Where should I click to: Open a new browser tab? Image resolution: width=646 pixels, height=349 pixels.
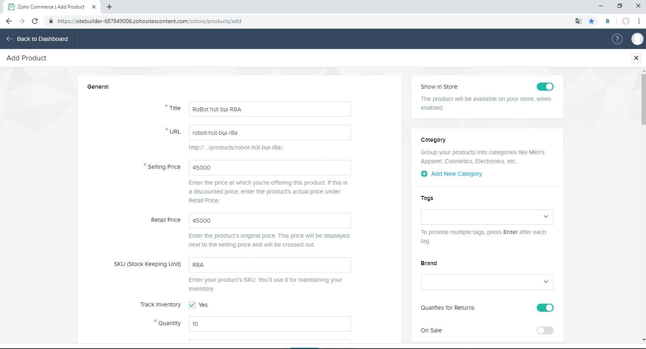[109, 7]
